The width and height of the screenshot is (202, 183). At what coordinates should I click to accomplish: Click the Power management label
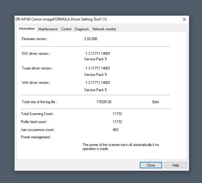point(36,137)
